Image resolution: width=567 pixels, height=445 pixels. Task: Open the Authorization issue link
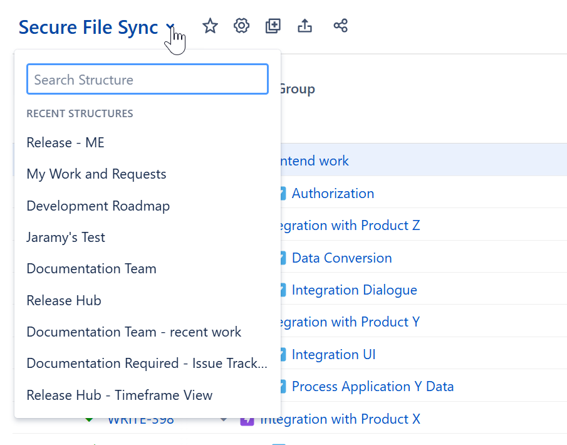[x=333, y=193]
